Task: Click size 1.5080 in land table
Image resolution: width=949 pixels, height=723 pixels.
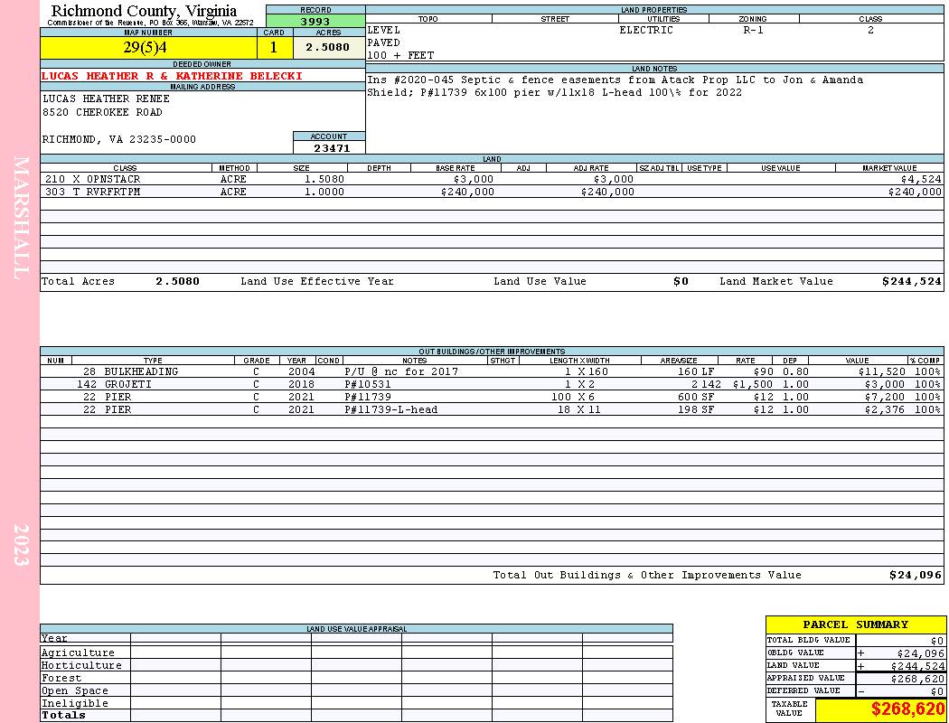Action: tap(324, 180)
